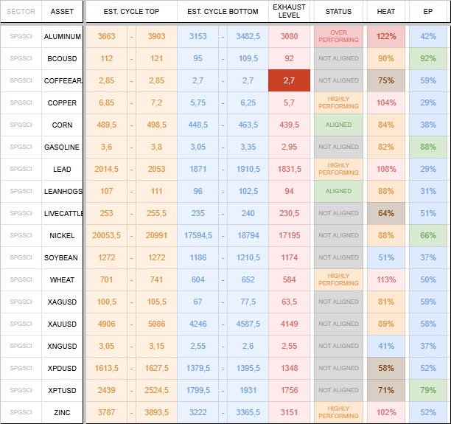Select the ALUMINUM asset cell

62,37
